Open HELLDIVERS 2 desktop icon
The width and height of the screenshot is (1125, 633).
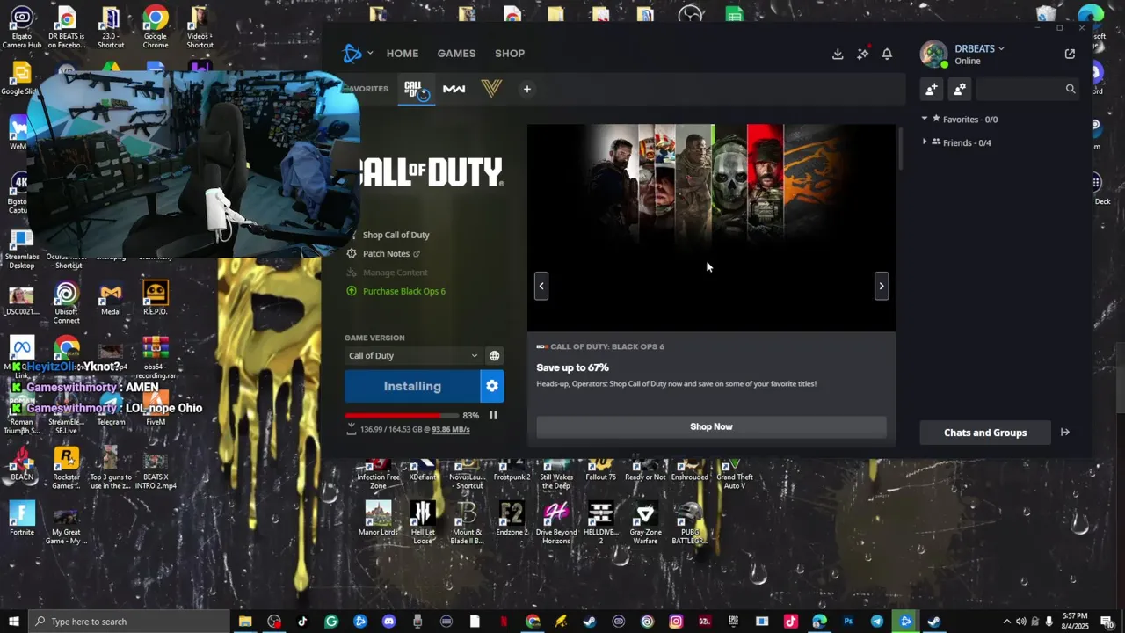600,522
